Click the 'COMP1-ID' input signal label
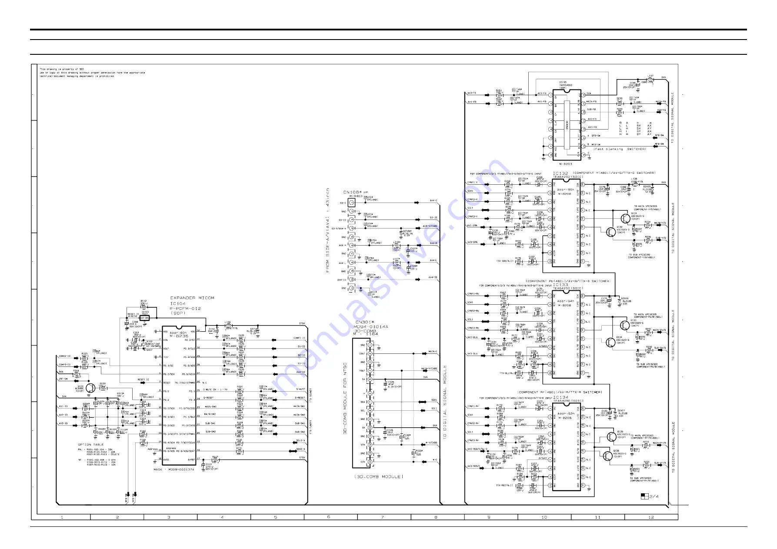This screenshot has height=549, width=777. [x=64, y=365]
